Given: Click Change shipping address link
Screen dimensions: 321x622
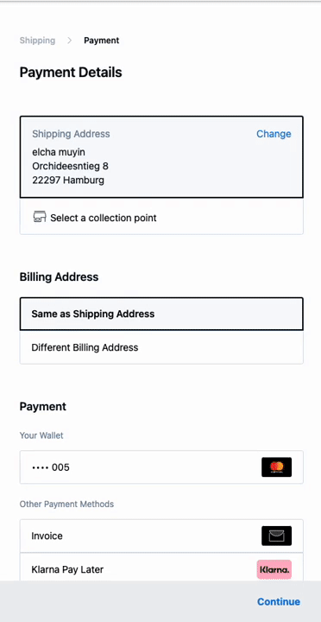Looking at the screenshot, I should pyautogui.click(x=274, y=134).
